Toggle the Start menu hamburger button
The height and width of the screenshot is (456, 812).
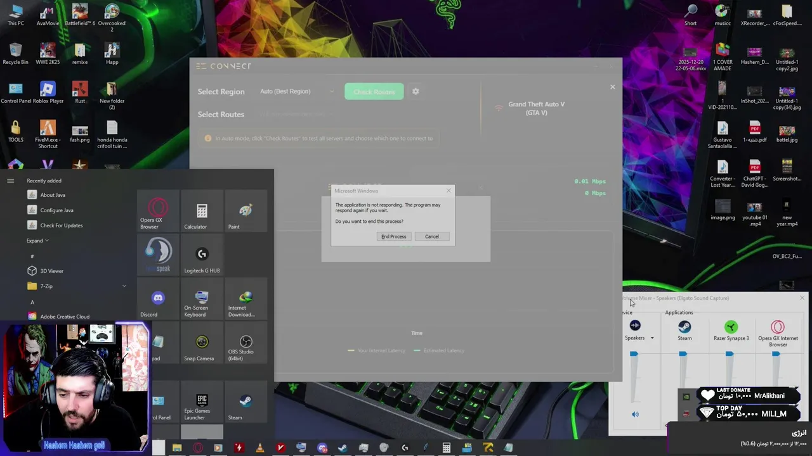point(10,180)
